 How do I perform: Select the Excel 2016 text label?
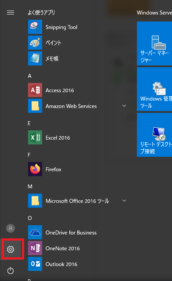[57, 138]
